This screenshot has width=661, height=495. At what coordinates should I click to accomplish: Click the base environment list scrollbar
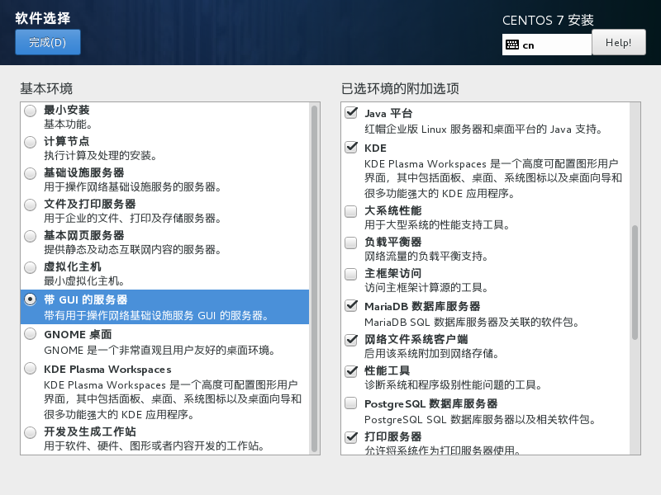[314, 278]
